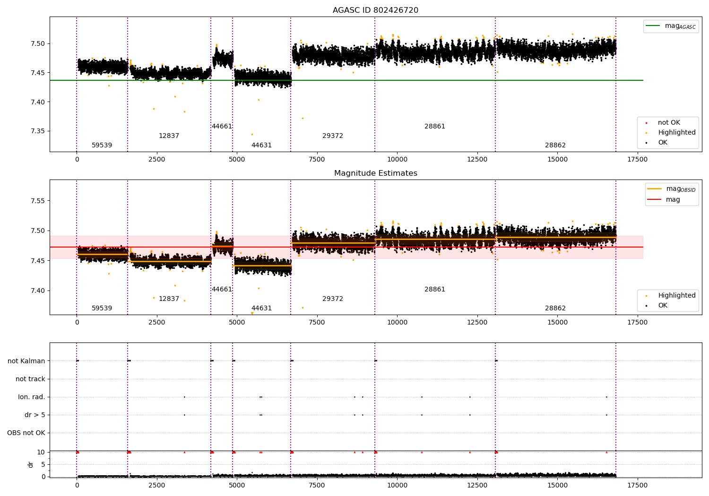Click x-axis tick 7500 on the bottom plot
Image resolution: width=709 pixels, height=496 pixels.
(317, 485)
